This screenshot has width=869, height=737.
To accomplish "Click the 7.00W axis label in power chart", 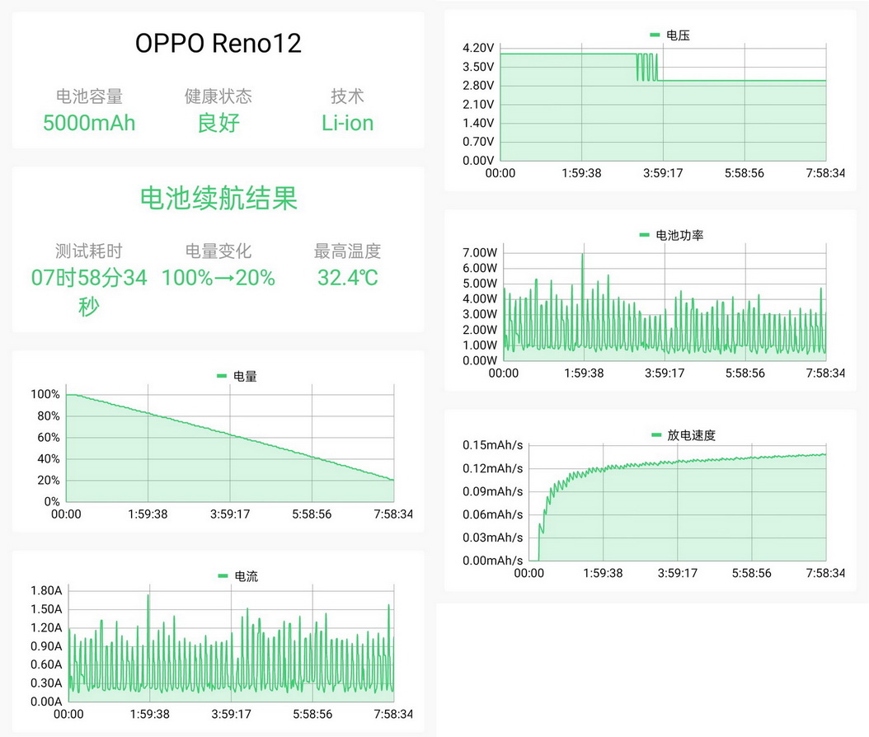I will pyautogui.click(x=480, y=253).
